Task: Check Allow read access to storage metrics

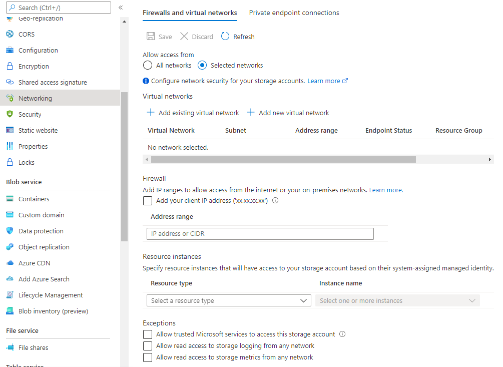Action: pos(148,357)
